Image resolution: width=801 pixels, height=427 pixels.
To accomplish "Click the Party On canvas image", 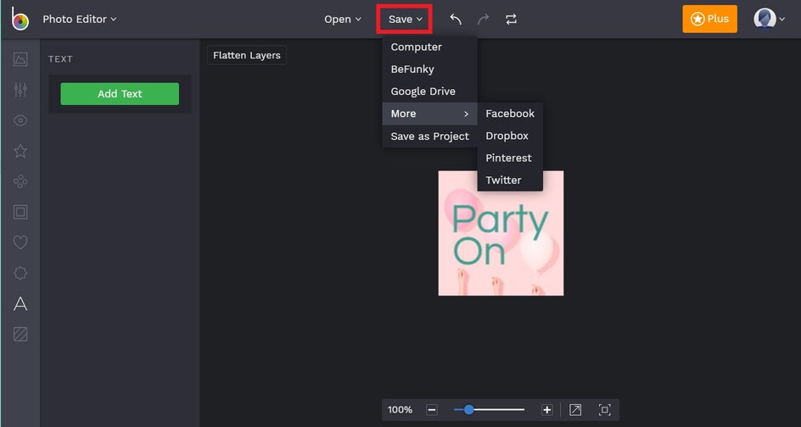I will pyautogui.click(x=501, y=233).
